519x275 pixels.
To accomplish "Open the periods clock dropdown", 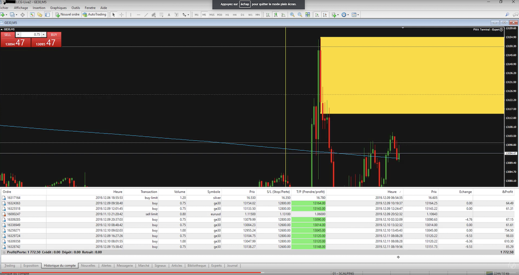I will click(345, 15).
